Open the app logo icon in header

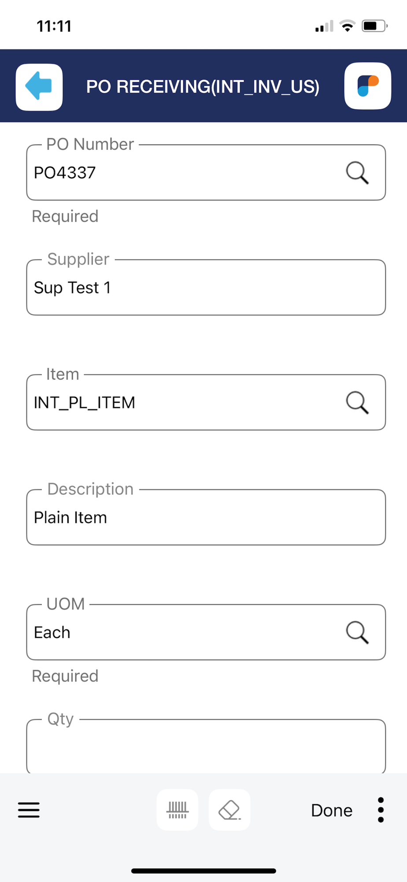click(368, 86)
